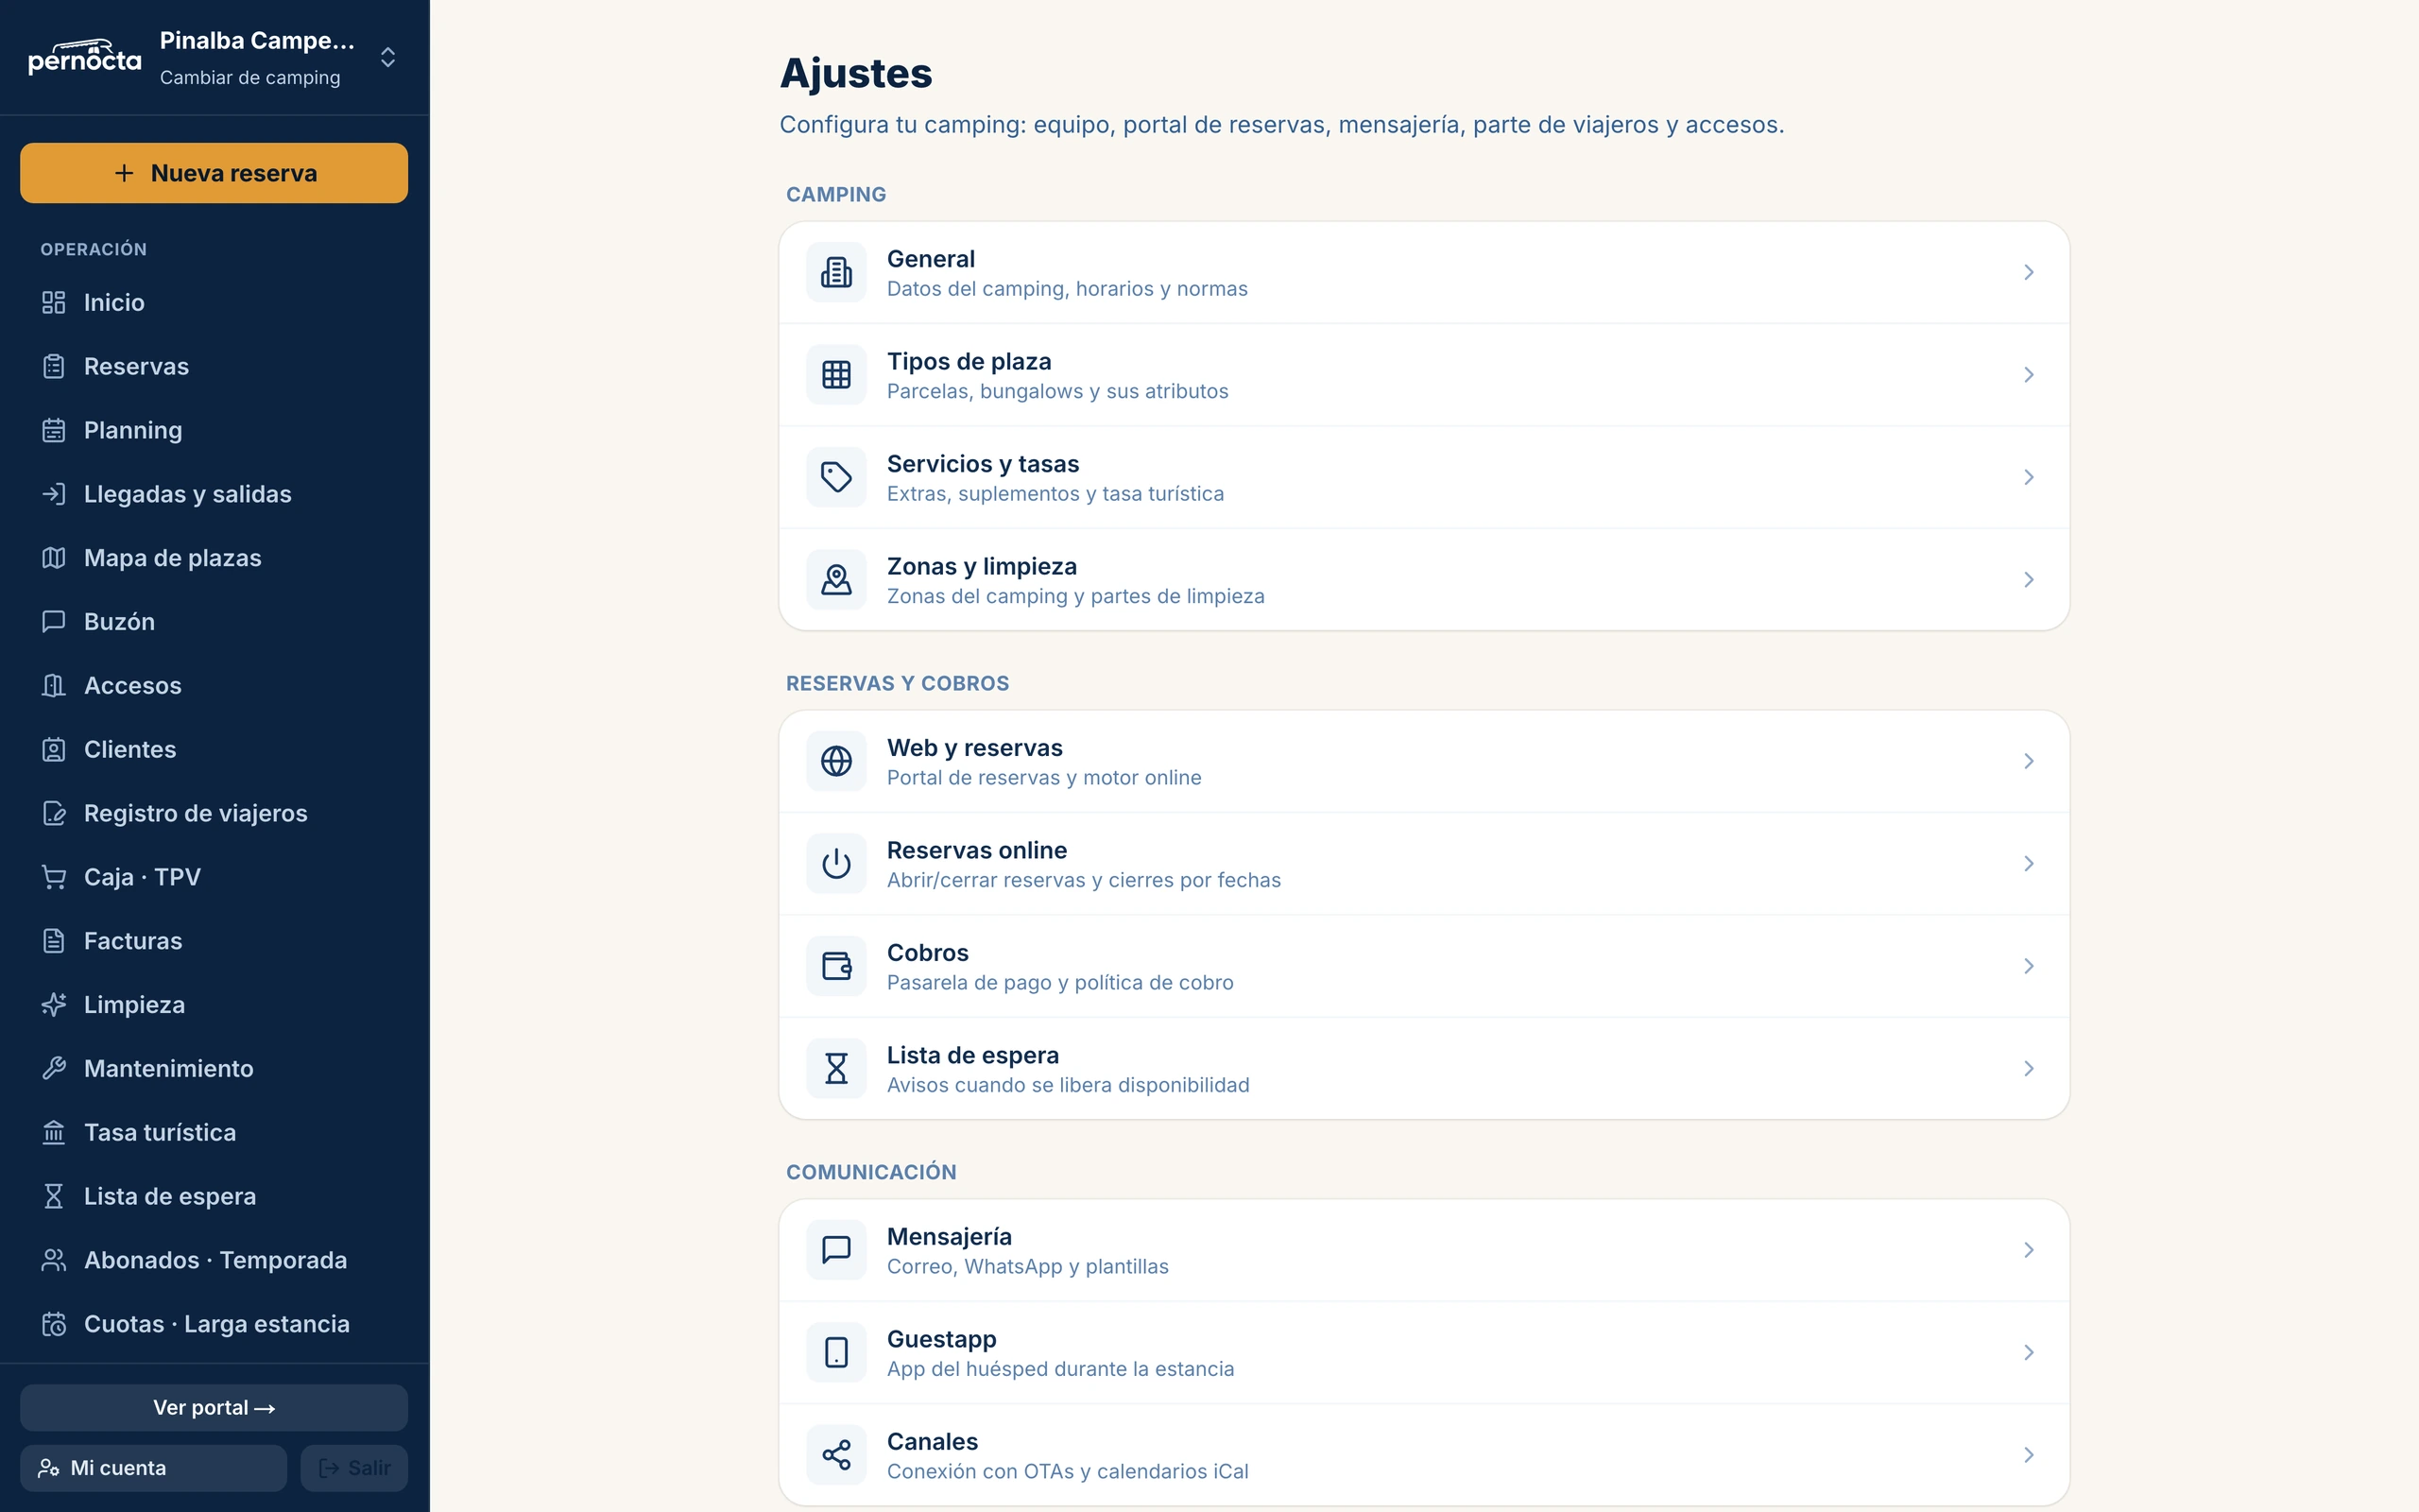Open Cuotas · Larga estancia in sidebar

click(214, 1325)
